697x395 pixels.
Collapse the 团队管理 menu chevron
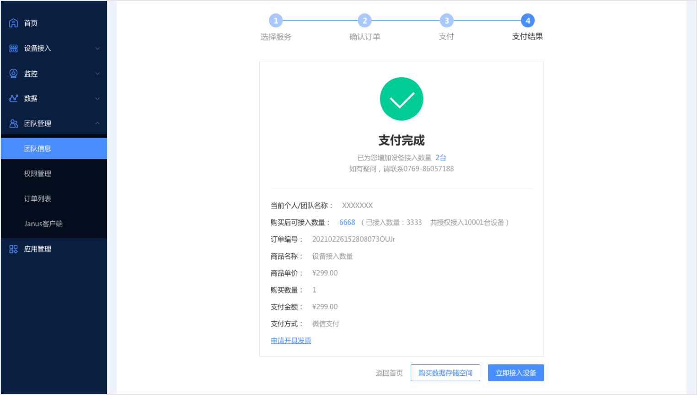97,123
